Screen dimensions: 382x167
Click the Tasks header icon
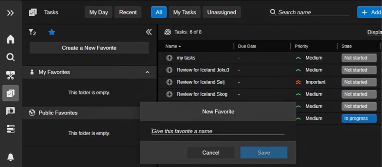(x=33, y=12)
